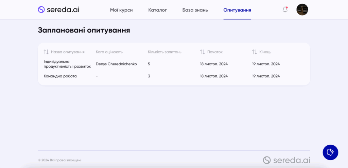Sort by Кінець arrows icon

point(255,52)
